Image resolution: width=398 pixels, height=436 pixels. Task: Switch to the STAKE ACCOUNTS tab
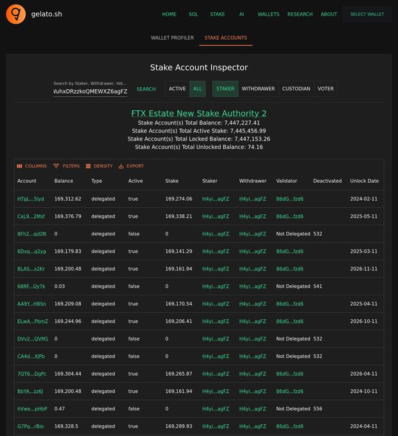[x=226, y=38]
